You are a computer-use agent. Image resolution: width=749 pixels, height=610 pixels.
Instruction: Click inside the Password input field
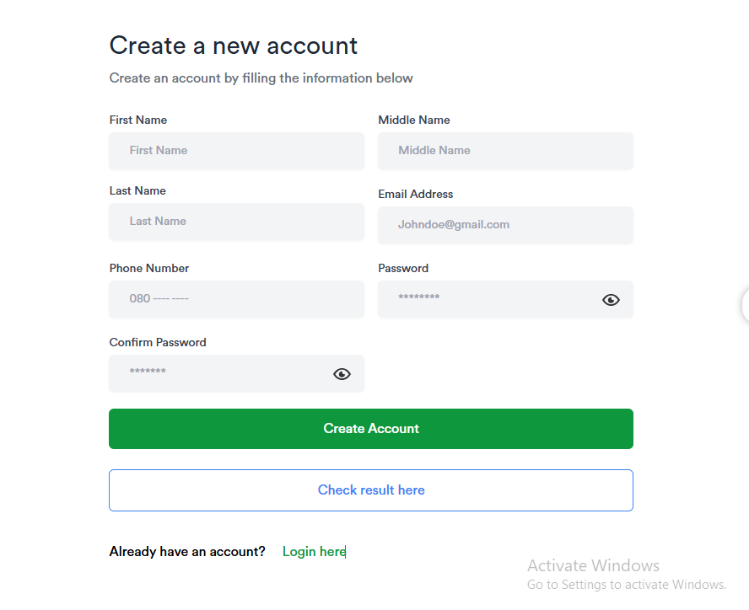(x=489, y=299)
